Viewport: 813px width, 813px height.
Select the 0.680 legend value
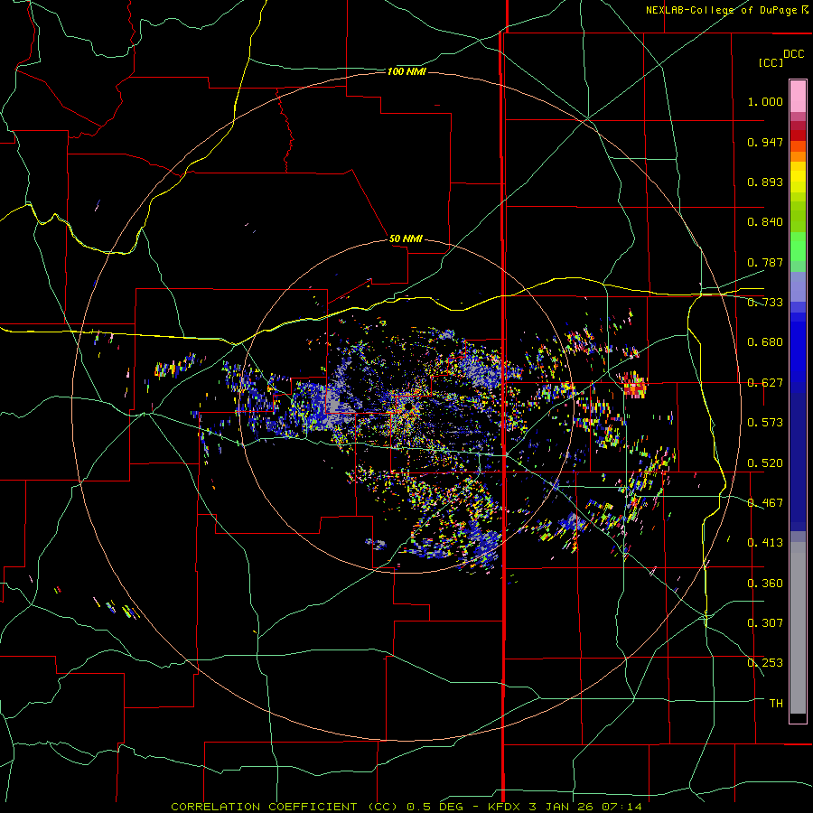click(x=765, y=342)
